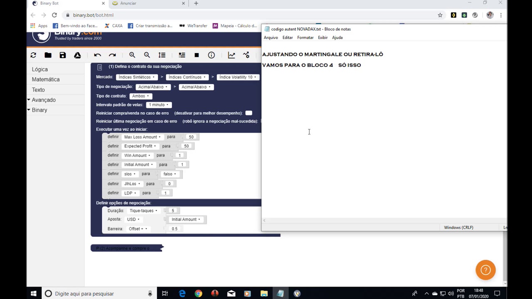The width and height of the screenshot is (532, 299).
Task: Open the Offset + barrier dropdown
Action: coord(138,229)
